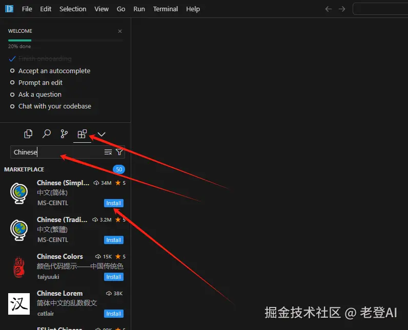408x330 pixels.
Task: Open the File menu
Action: [x=27, y=9]
